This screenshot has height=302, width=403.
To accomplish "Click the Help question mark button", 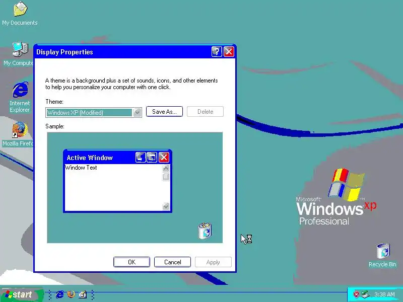I will click(217, 52).
